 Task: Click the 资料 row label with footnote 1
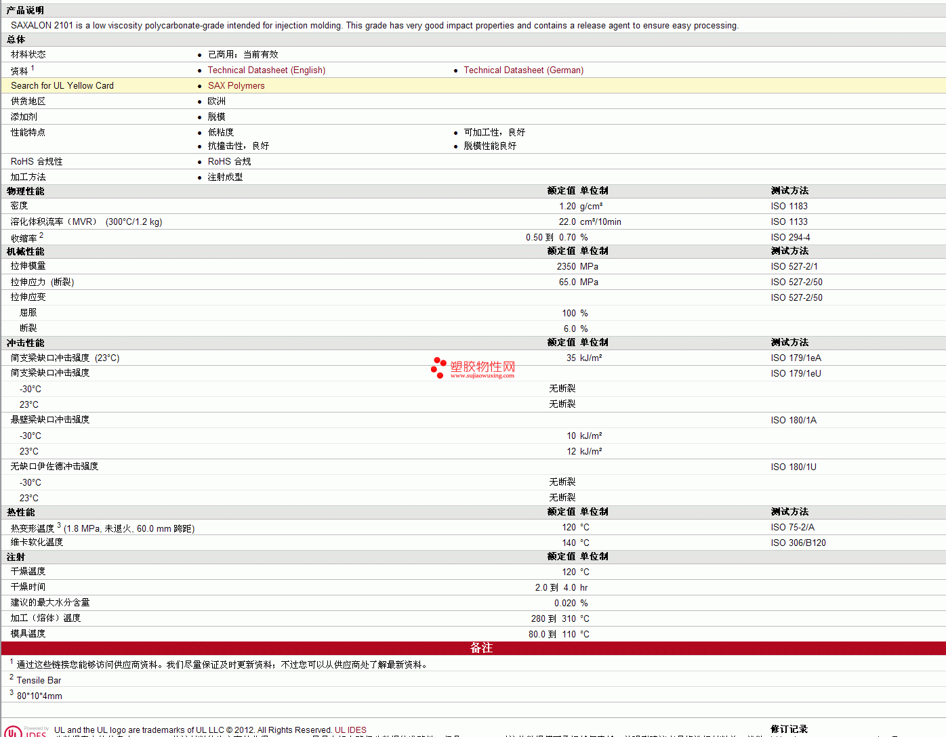(x=22, y=70)
